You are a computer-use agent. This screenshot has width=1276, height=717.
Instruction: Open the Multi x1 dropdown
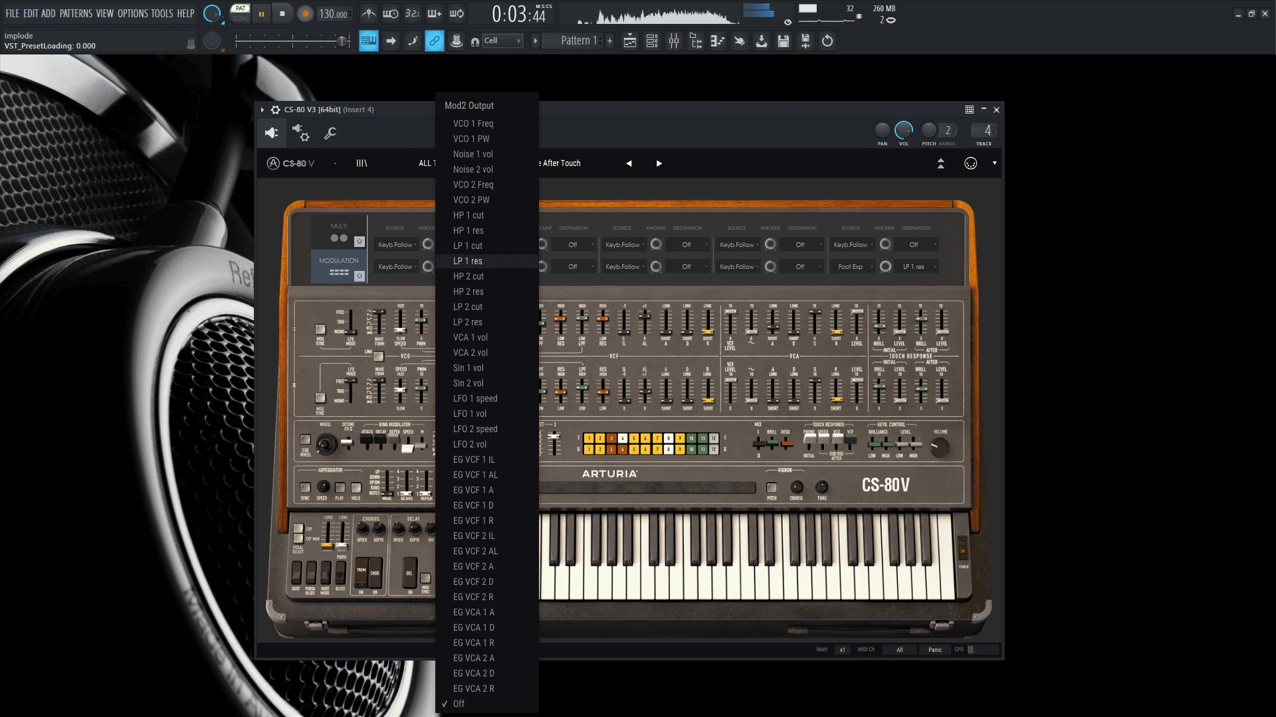click(x=842, y=650)
